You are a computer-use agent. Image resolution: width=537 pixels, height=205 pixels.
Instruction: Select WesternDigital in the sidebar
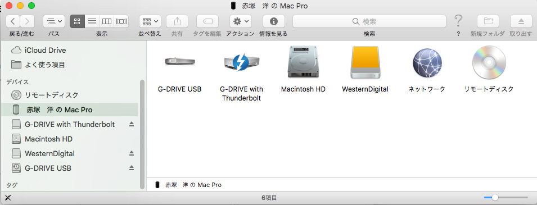tap(70, 153)
